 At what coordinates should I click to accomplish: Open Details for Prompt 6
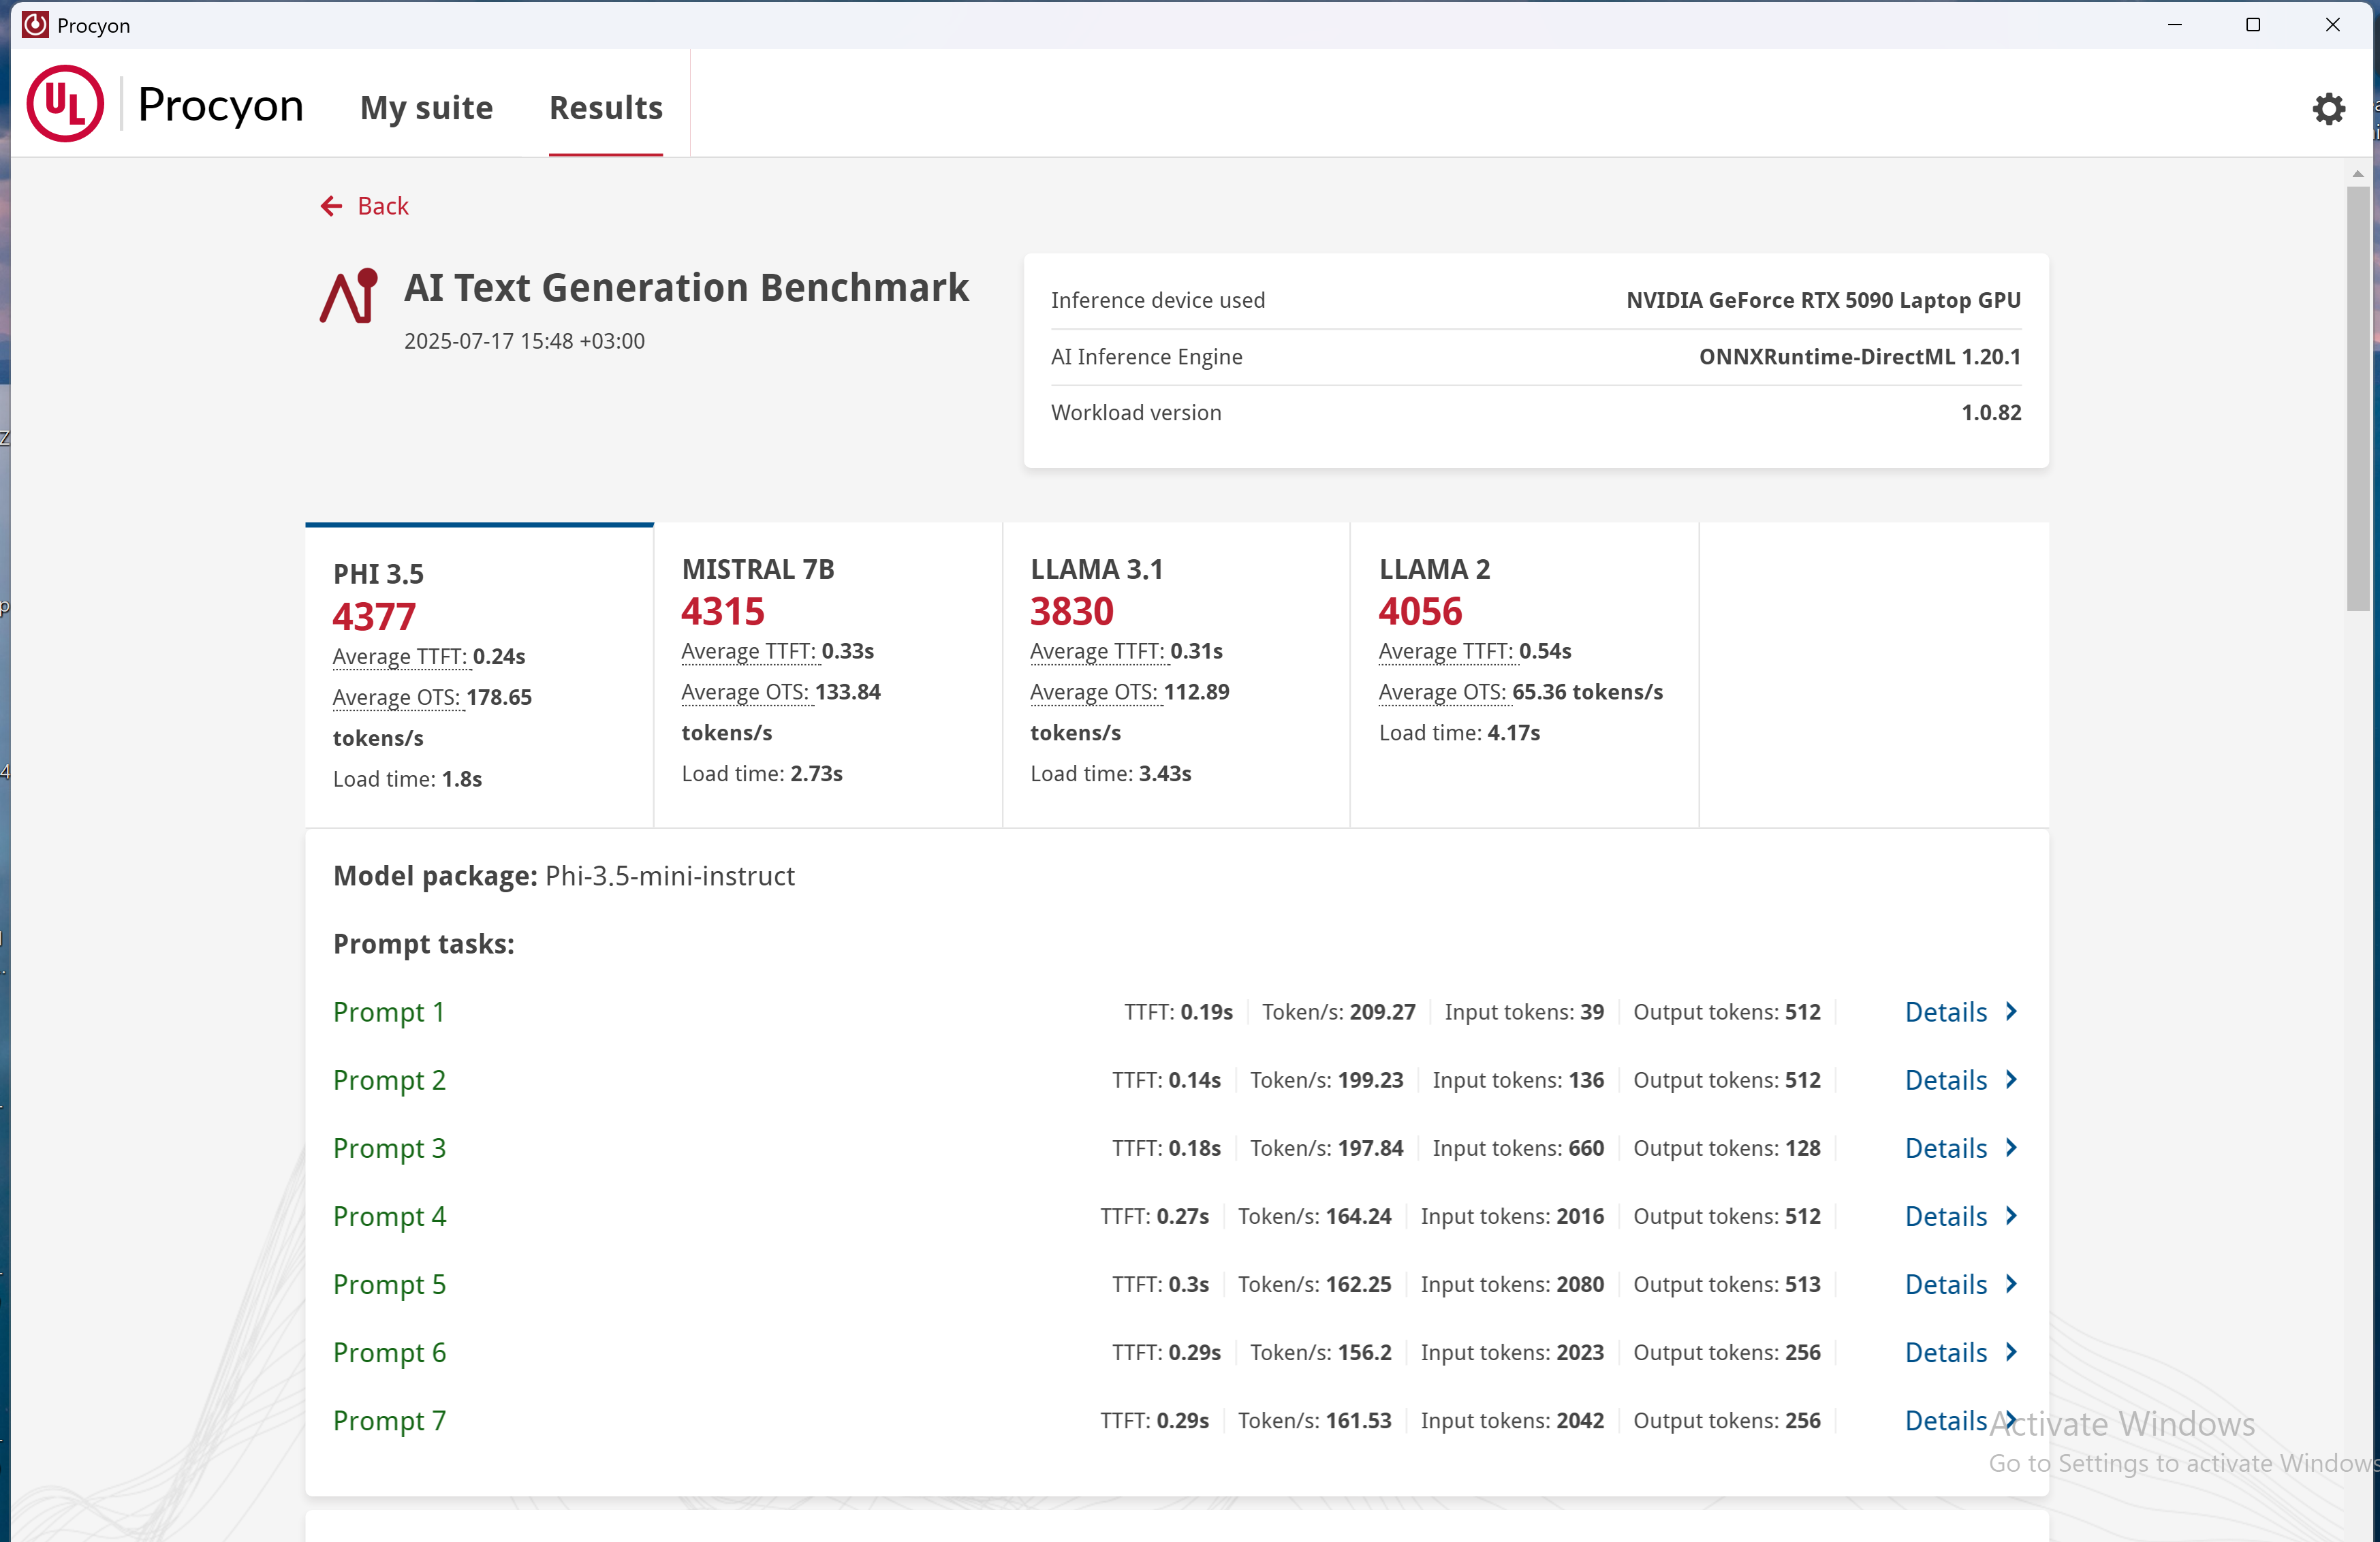[1945, 1352]
